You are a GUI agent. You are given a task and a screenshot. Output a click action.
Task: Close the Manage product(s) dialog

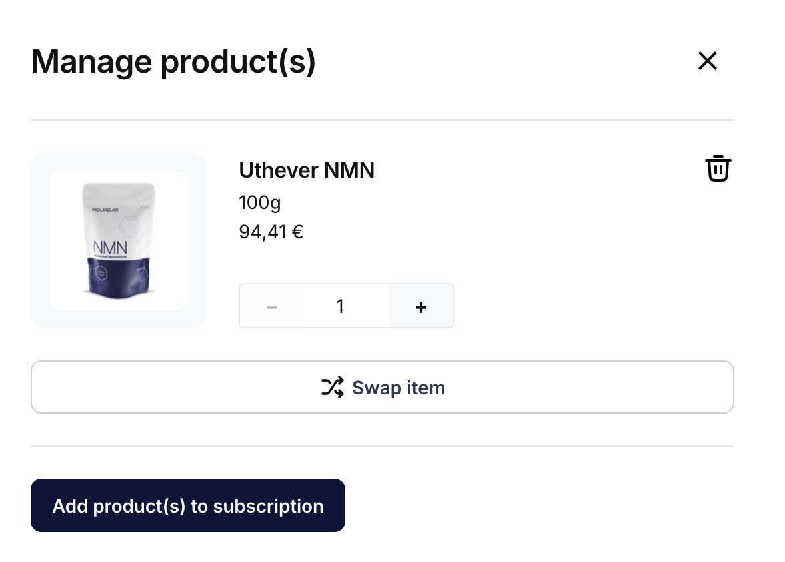point(708,61)
